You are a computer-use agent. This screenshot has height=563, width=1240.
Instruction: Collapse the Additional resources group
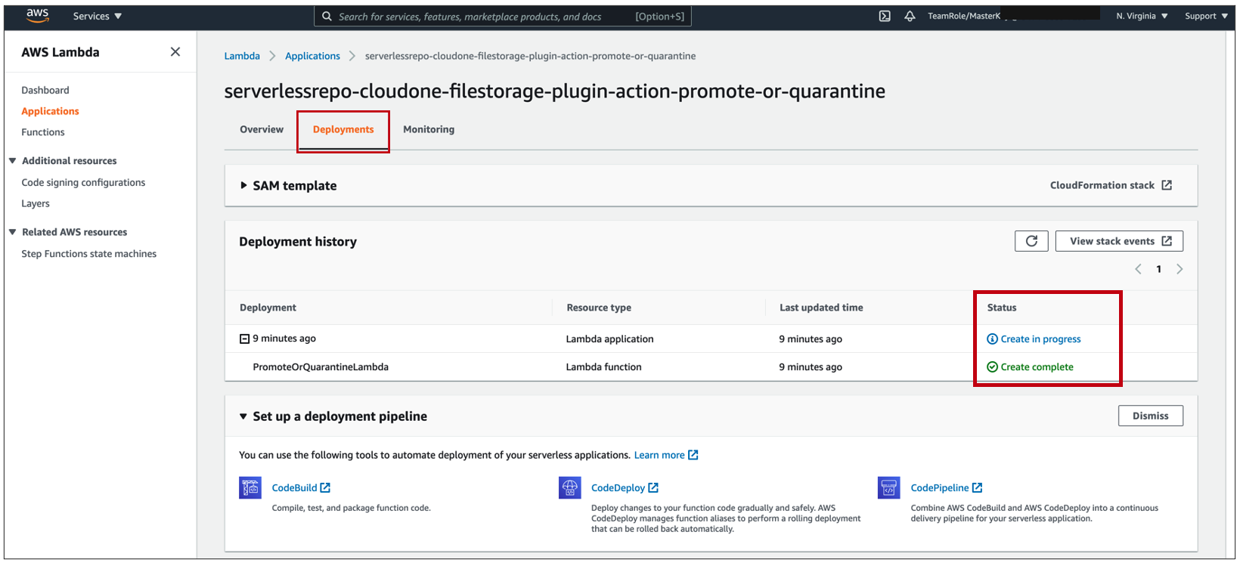pos(13,160)
